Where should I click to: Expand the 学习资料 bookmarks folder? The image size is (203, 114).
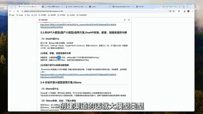[x=61, y=15]
